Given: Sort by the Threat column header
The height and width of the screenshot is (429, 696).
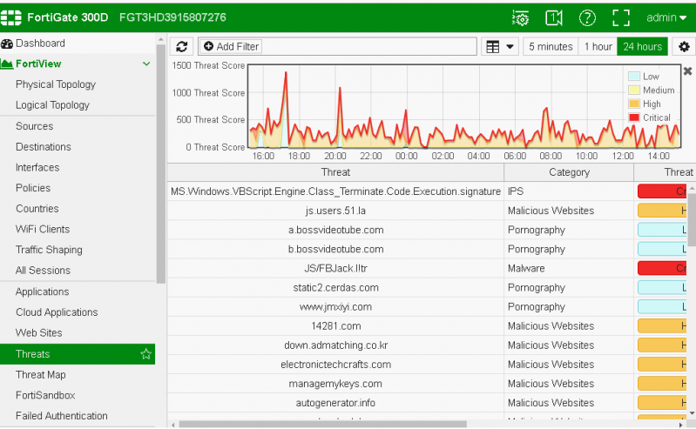Looking at the screenshot, I should click(x=335, y=172).
